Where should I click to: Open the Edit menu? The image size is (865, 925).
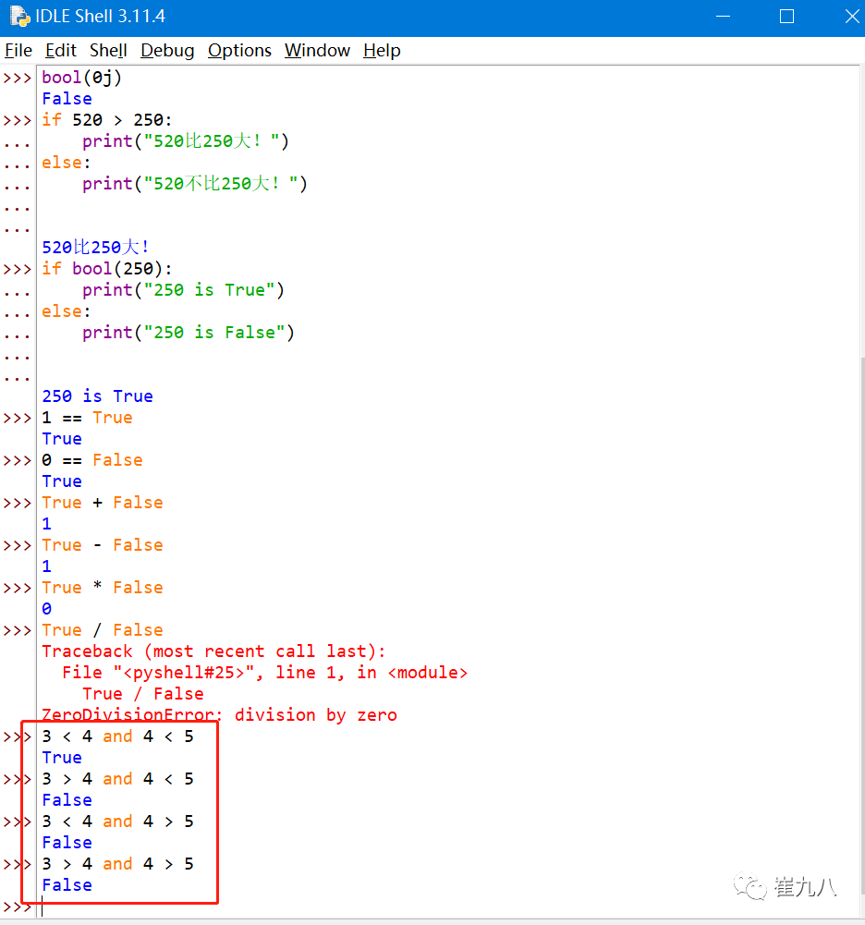click(61, 51)
